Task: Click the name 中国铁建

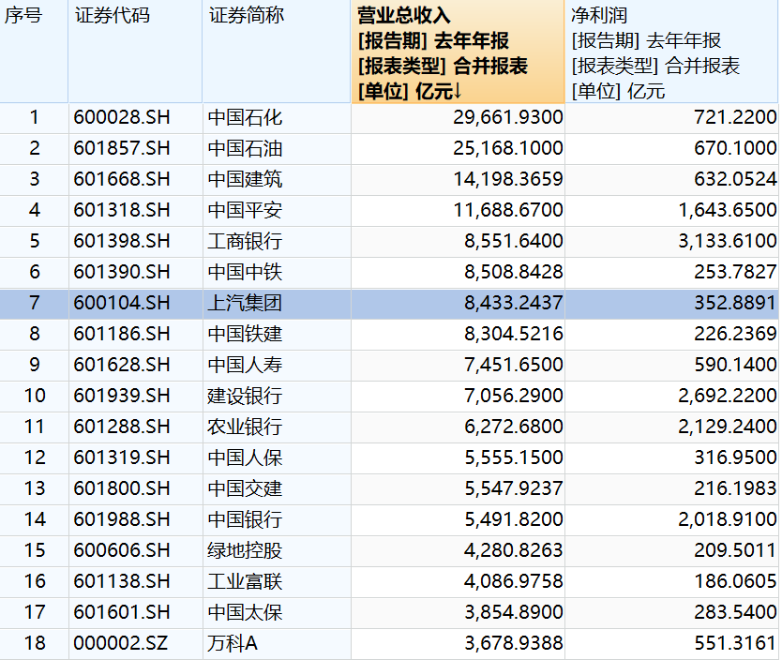Action: (245, 334)
